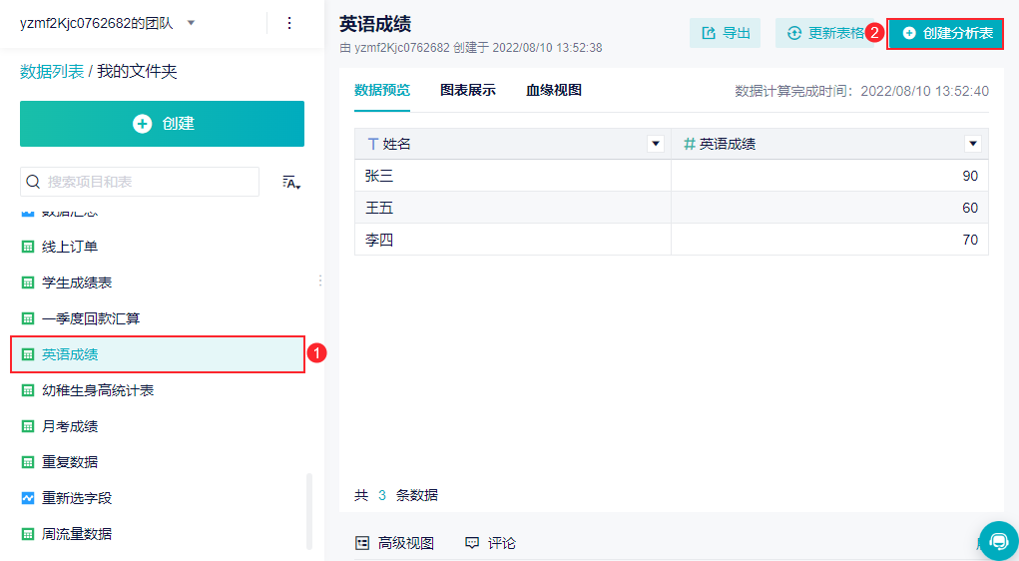Click the green 创建 button
Screen dimensions: 1019x561
click(162, 124)
